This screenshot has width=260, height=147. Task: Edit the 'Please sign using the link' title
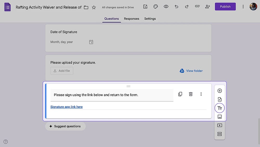click(x=112, y=95)
